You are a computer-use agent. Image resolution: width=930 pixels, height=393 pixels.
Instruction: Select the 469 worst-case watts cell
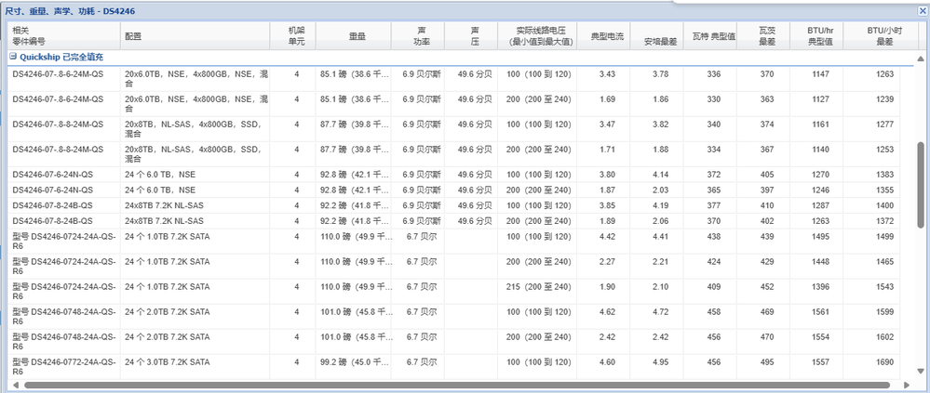tap(767, 312)
